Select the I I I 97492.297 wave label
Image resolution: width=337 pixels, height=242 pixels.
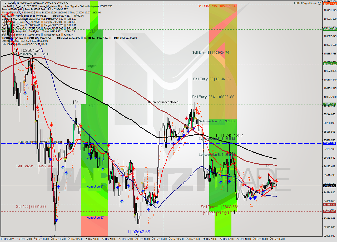pos(230,135)
